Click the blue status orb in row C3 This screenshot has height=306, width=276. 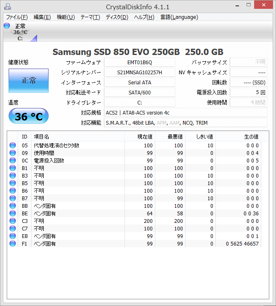pyautogui.click(x=13, y=221)
